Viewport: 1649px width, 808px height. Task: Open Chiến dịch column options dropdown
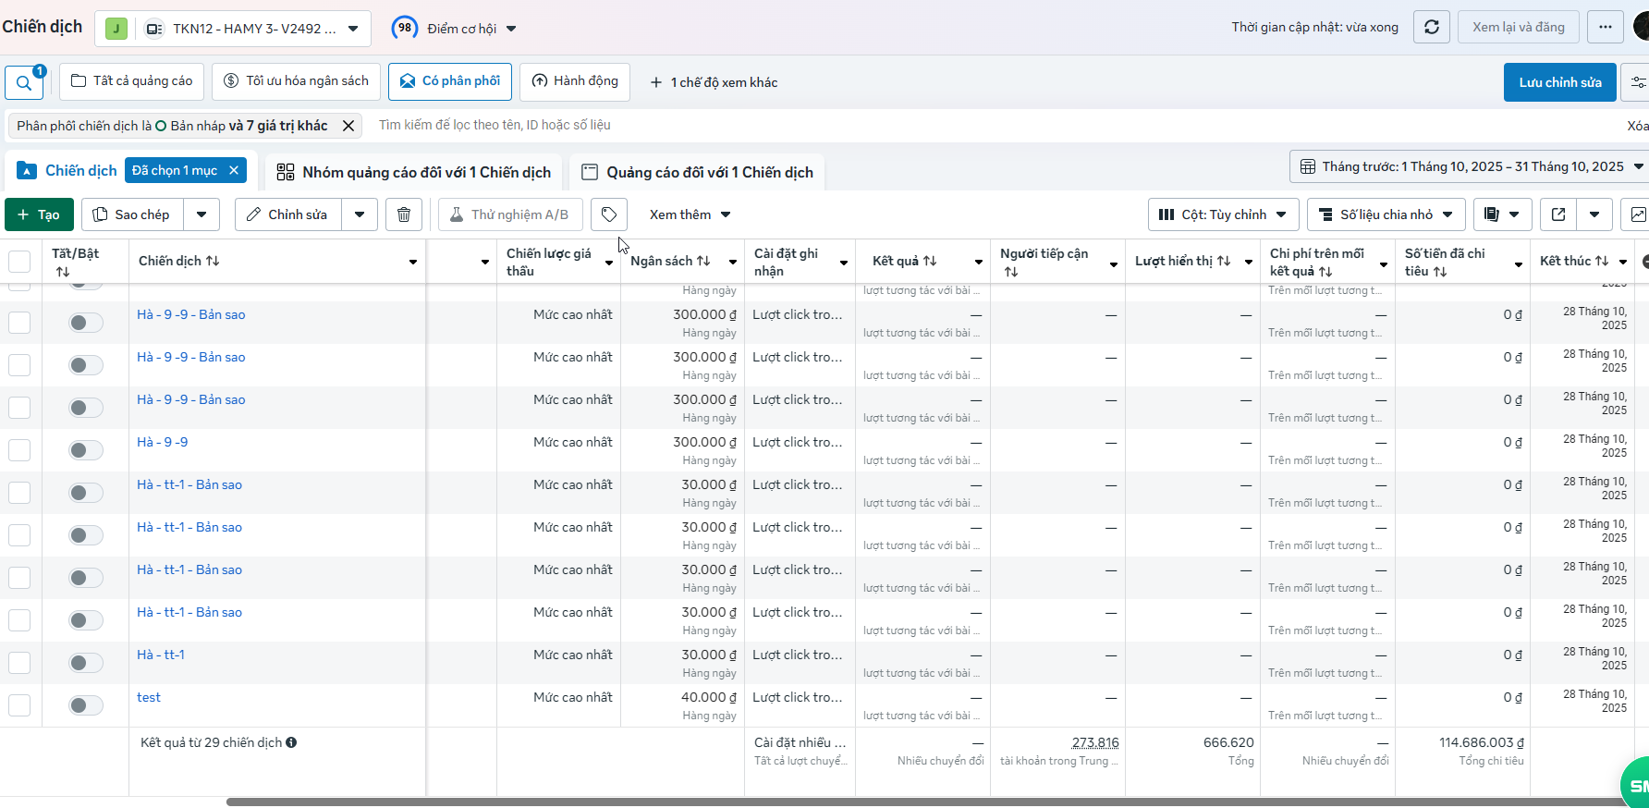[413, 262]
